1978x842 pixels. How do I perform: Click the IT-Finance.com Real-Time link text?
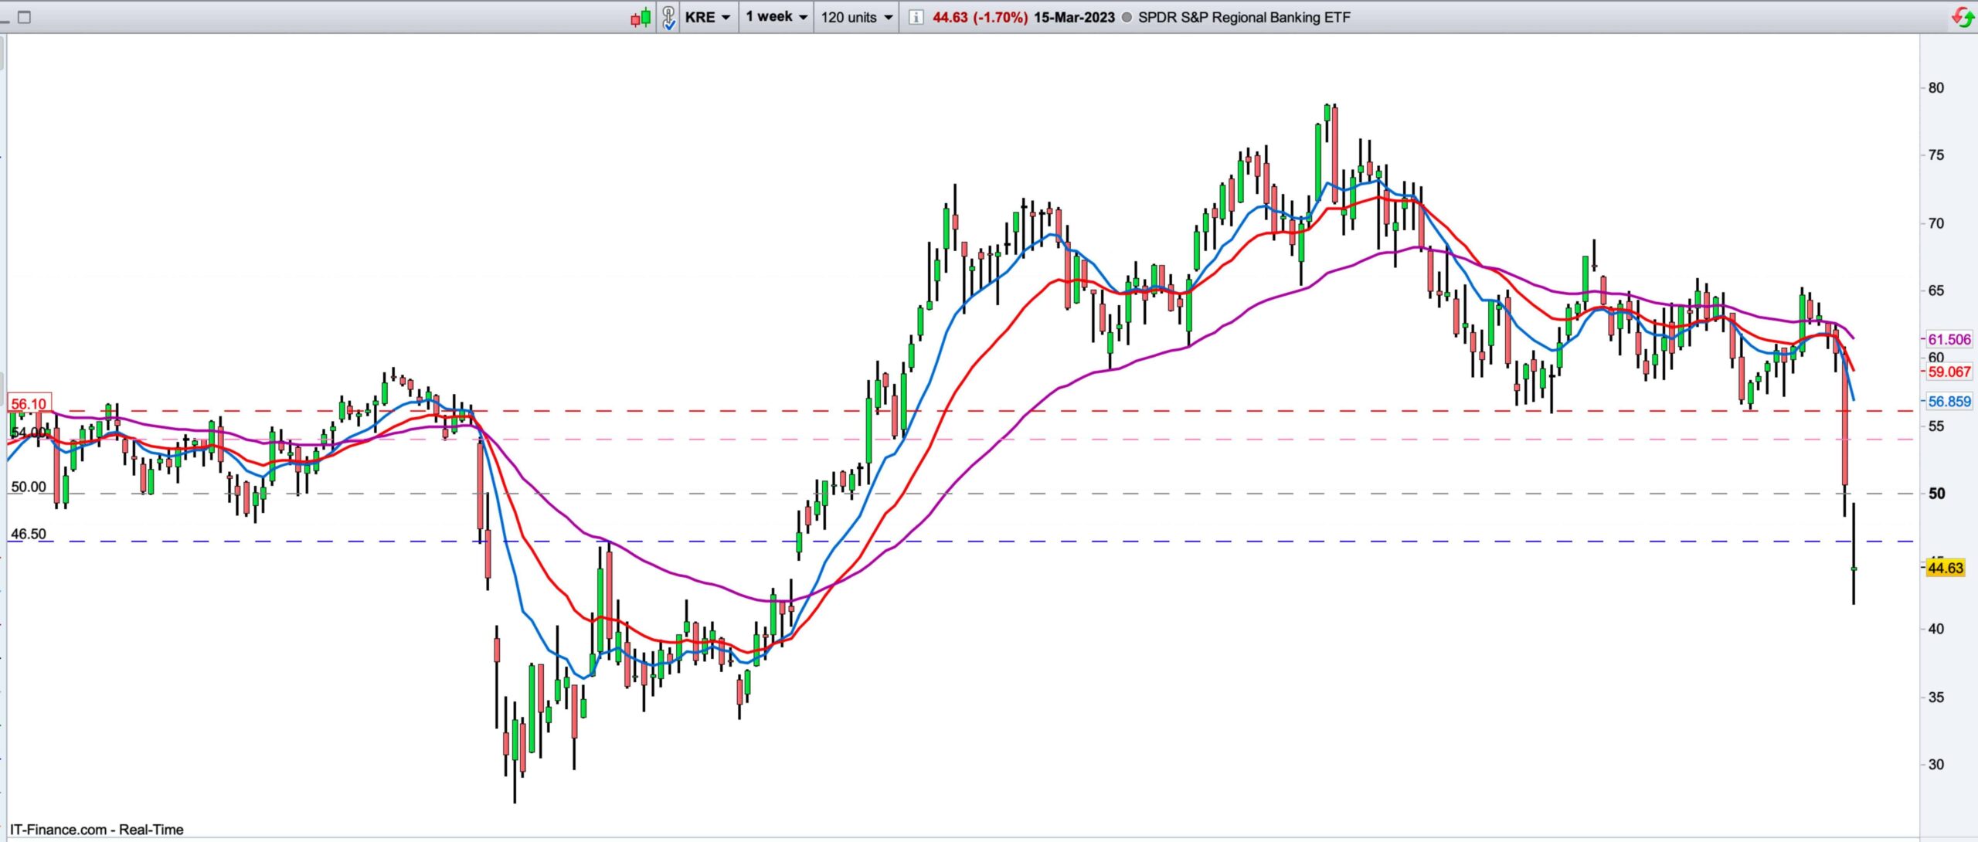[97, 830]
